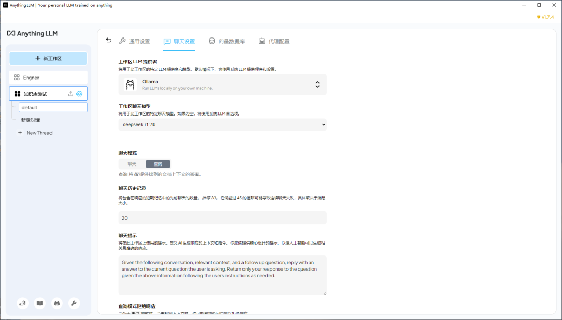The height and width of the screenshot is (320, 562).
Task: Click the upload icon on 知识库测试
Action: [71, 94]
